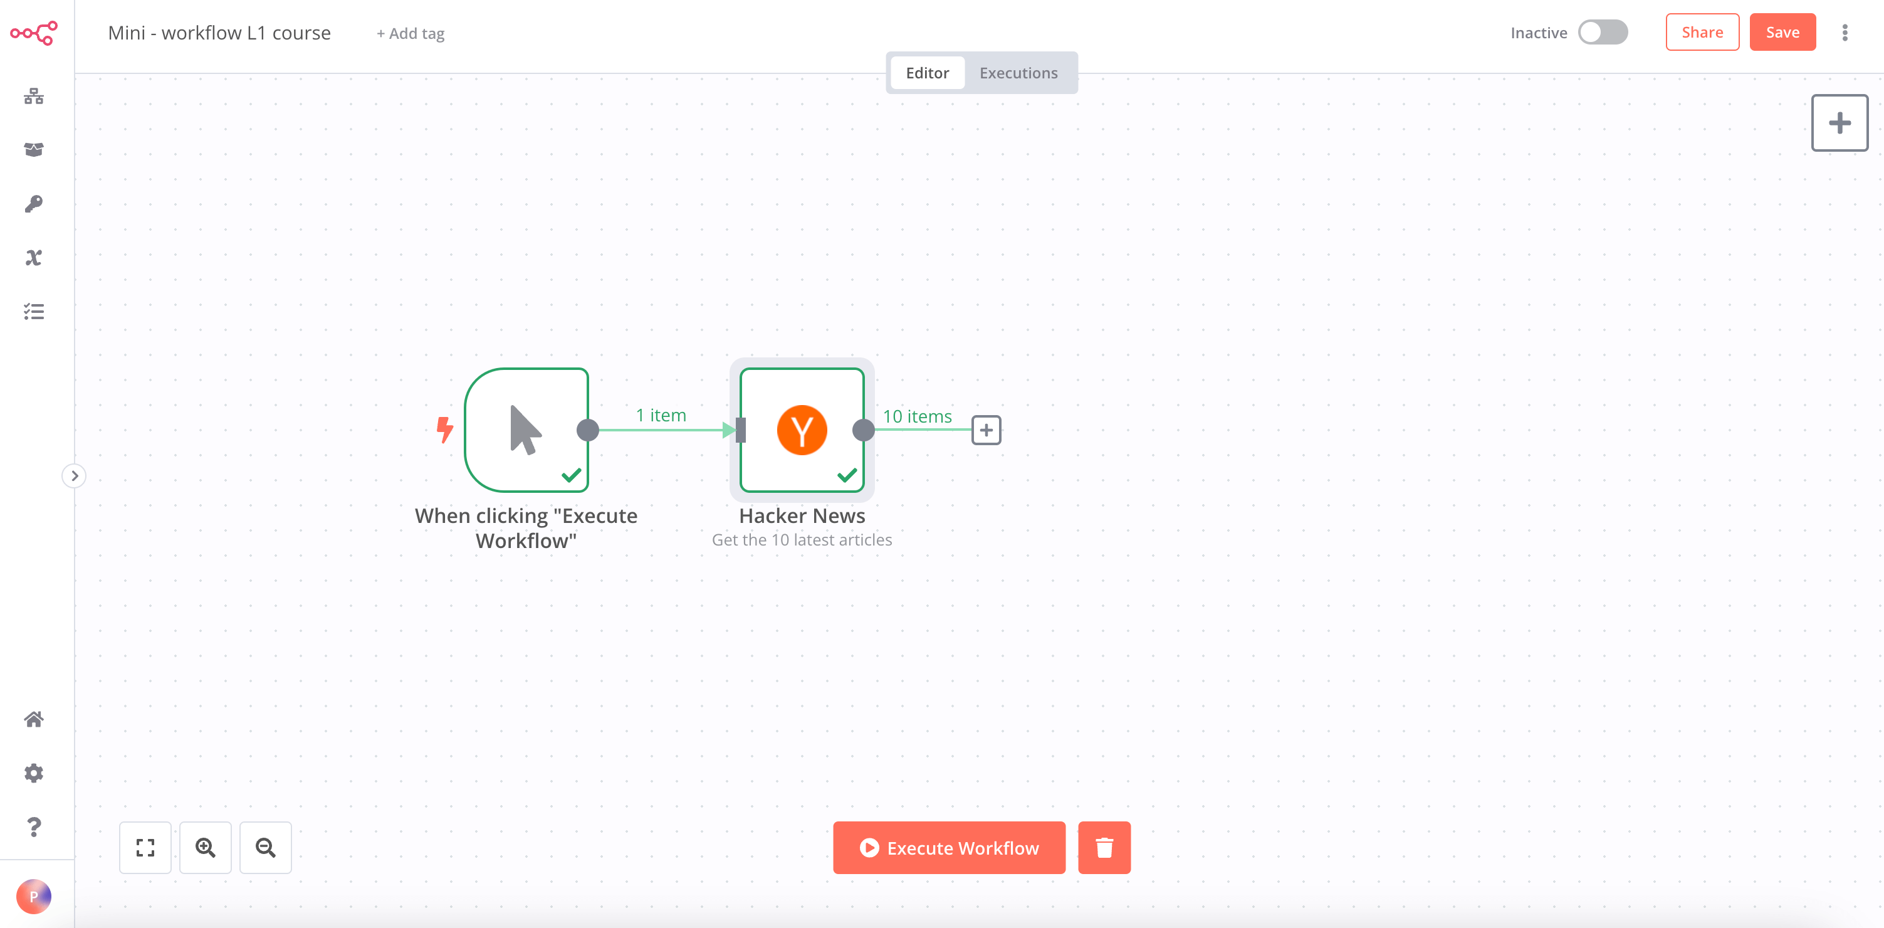Viewport: 1884px width, 928px height.
Task: Open the user profile avatar
Action: pos(34,897)
